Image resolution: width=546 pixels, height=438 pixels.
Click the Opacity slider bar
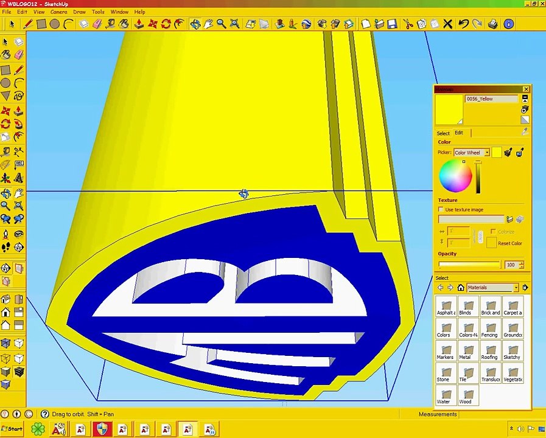pos(469,265)
